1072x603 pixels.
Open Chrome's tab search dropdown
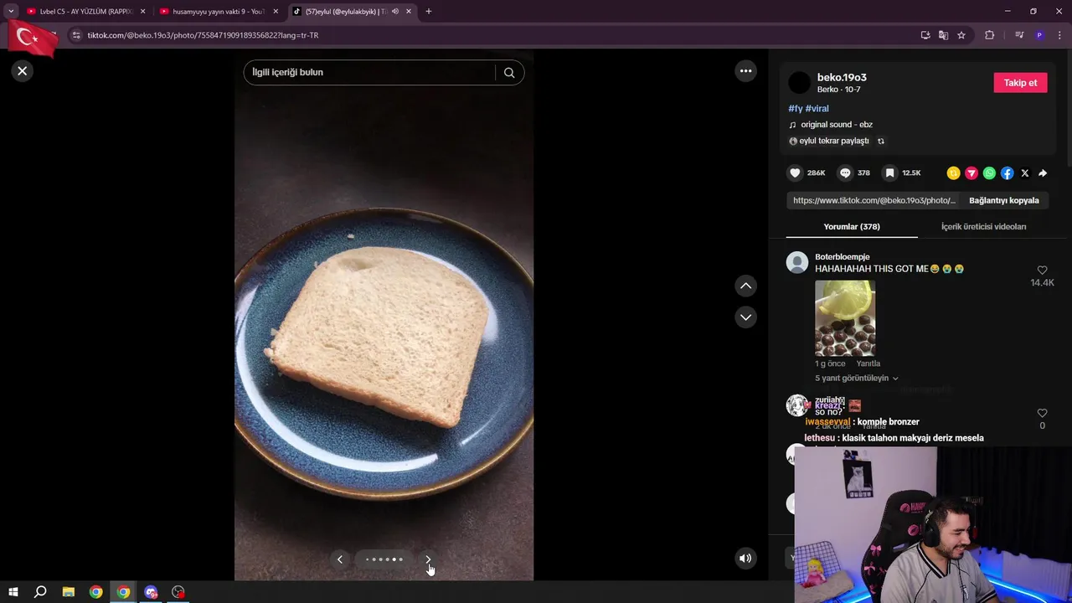pyautogui.click(x=11, y=12)
